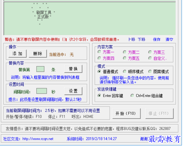Select the 方案二 radio option
Viewport: 183px width, 148px height.
coord(125,52)
